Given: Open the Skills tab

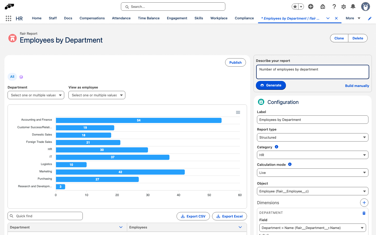Looking at the screenshot, I should pyautogui.click(x=199, y=18).
